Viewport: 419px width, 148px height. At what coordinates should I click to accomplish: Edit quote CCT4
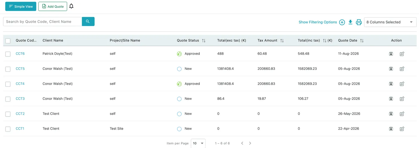pyautogui.click(x=402, y=84)
